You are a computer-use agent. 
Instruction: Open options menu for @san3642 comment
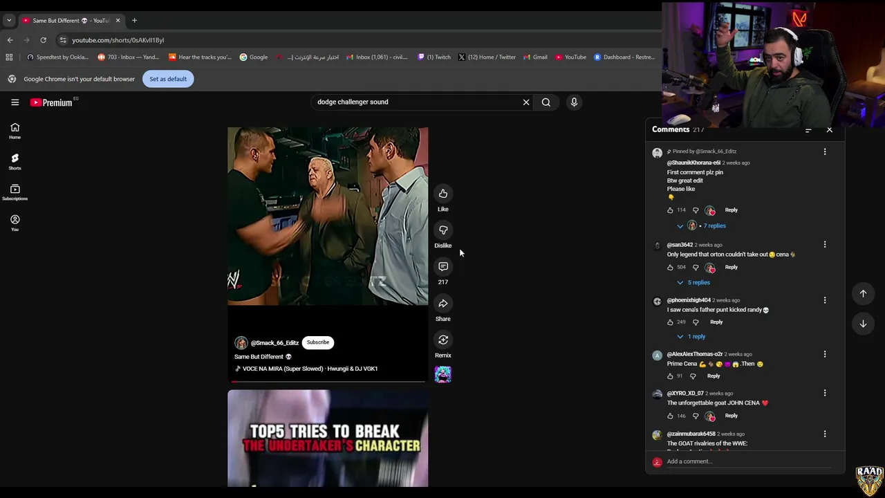[x=825, y=245]
